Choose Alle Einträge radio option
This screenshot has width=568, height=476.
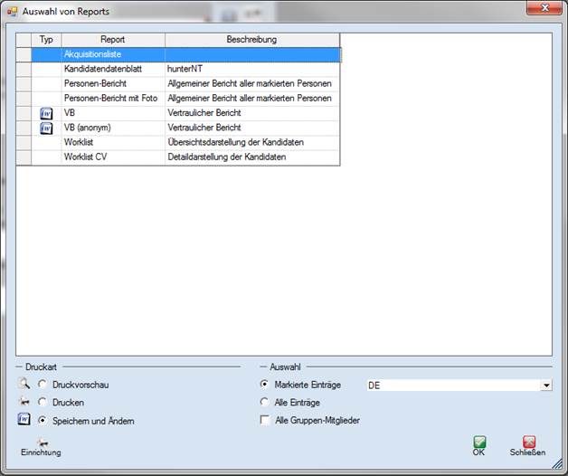[265, 403]
